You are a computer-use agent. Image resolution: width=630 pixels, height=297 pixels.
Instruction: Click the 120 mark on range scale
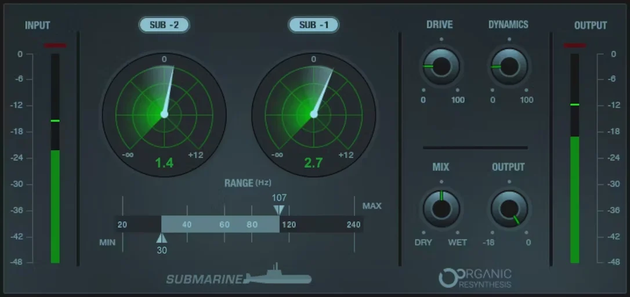[x=288, y=224]
